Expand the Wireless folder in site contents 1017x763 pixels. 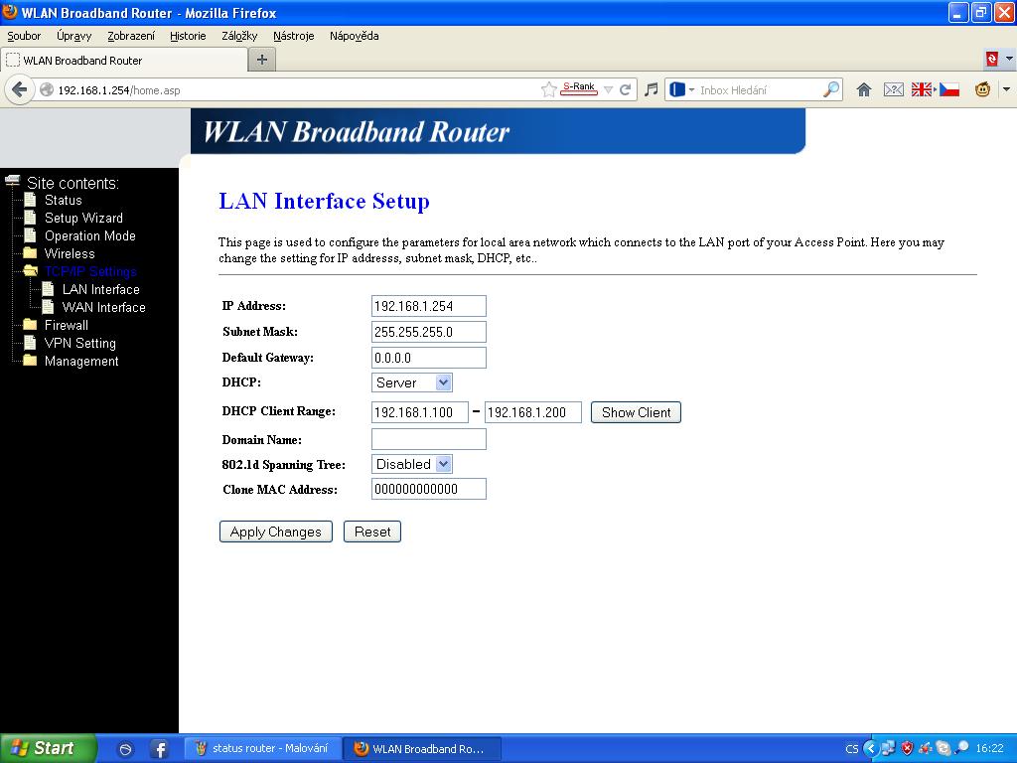point(69,253)
